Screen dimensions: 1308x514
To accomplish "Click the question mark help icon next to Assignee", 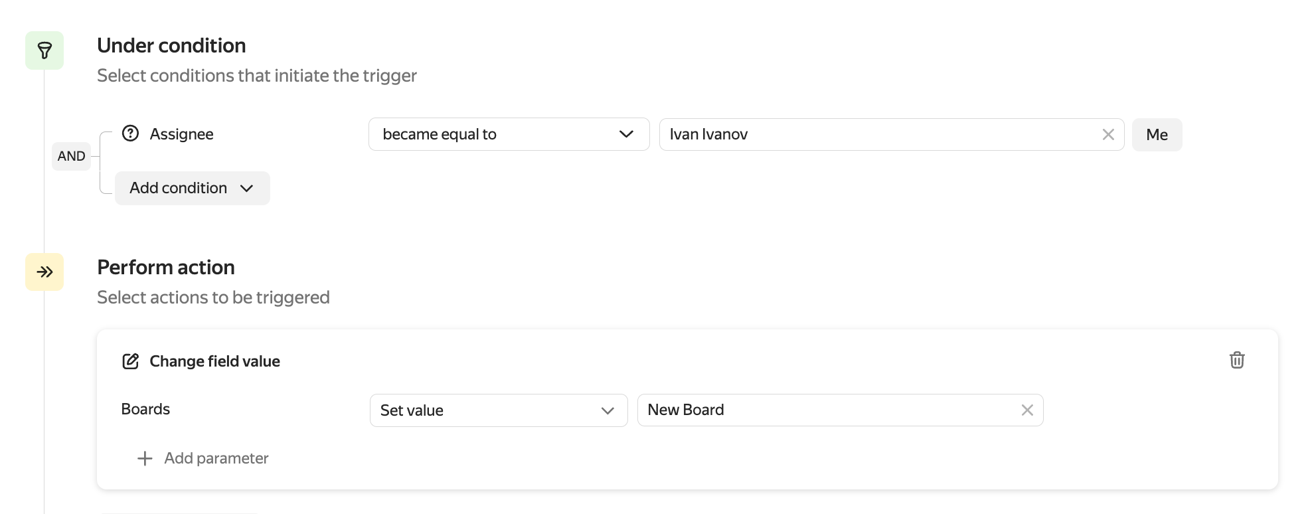I will point(131,133).
